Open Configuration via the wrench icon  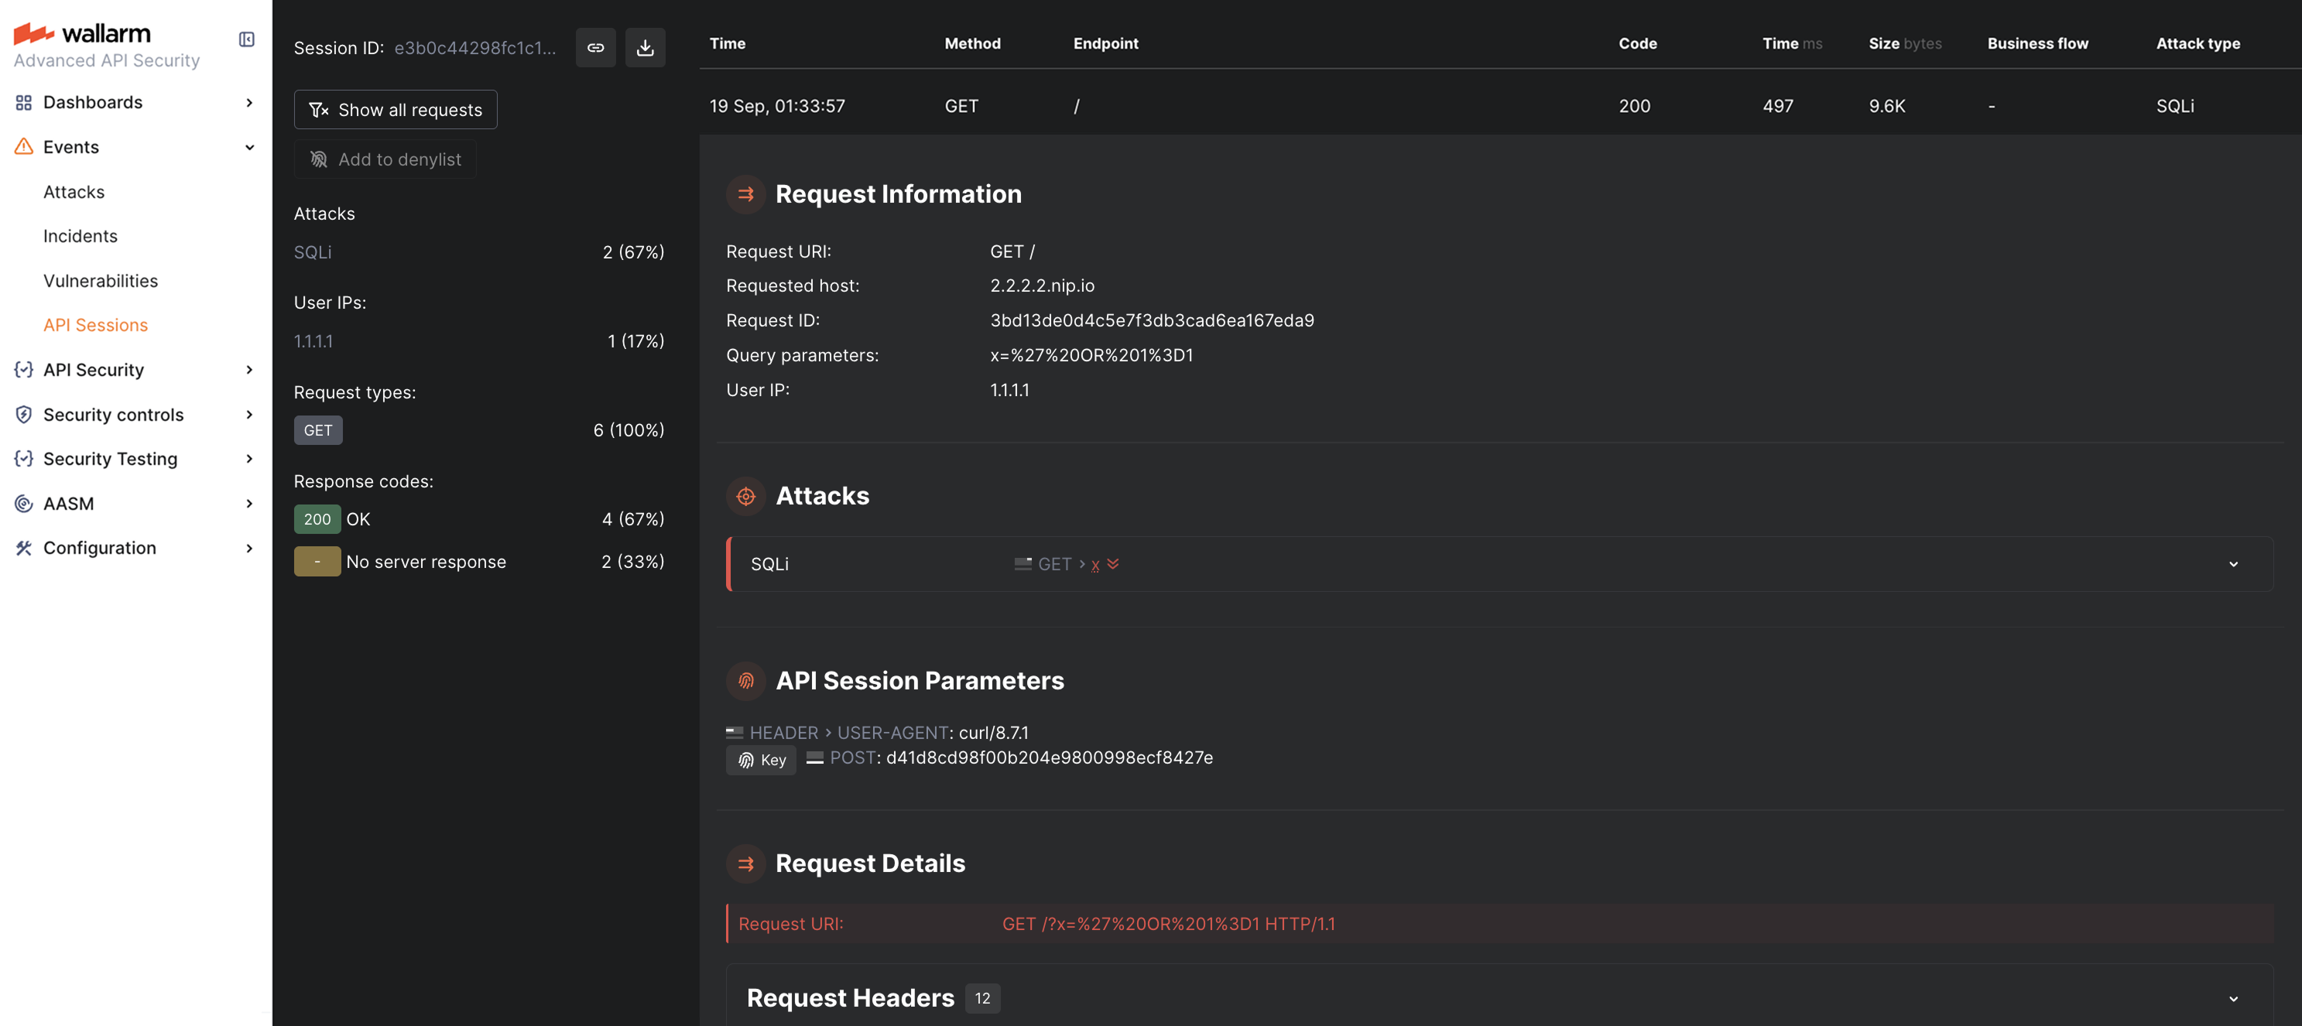23,547
